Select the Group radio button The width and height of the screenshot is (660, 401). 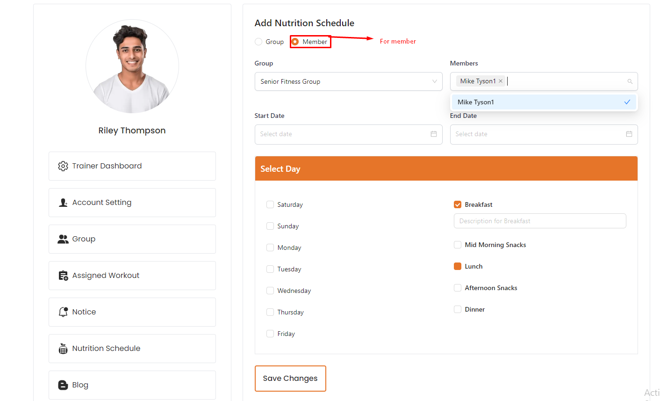[x=258, y=42]
